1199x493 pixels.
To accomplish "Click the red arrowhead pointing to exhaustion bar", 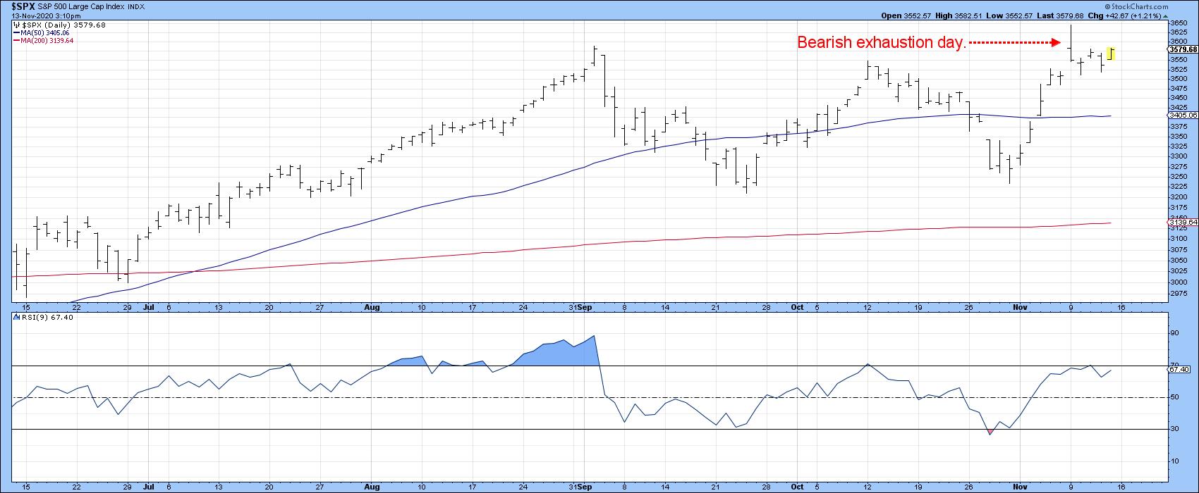I will coord(1056,43).
